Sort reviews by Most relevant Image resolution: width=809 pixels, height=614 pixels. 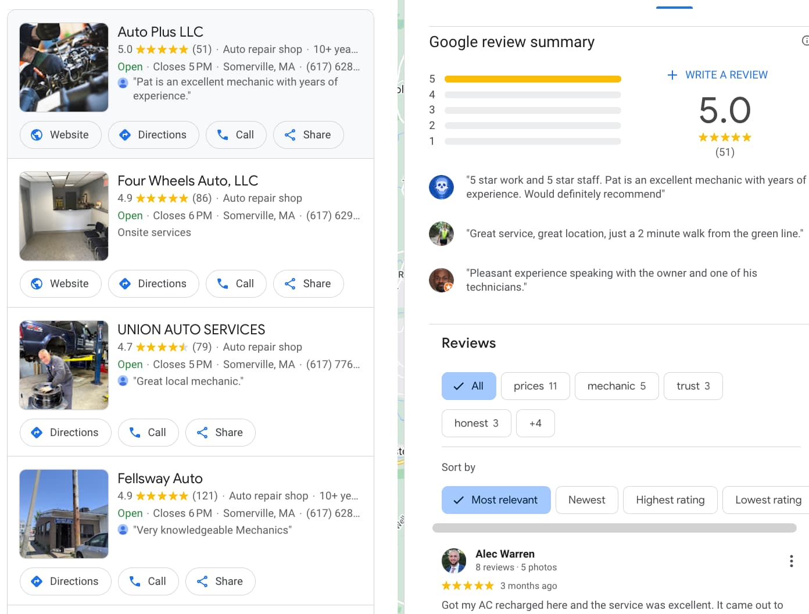pos(496,500)
